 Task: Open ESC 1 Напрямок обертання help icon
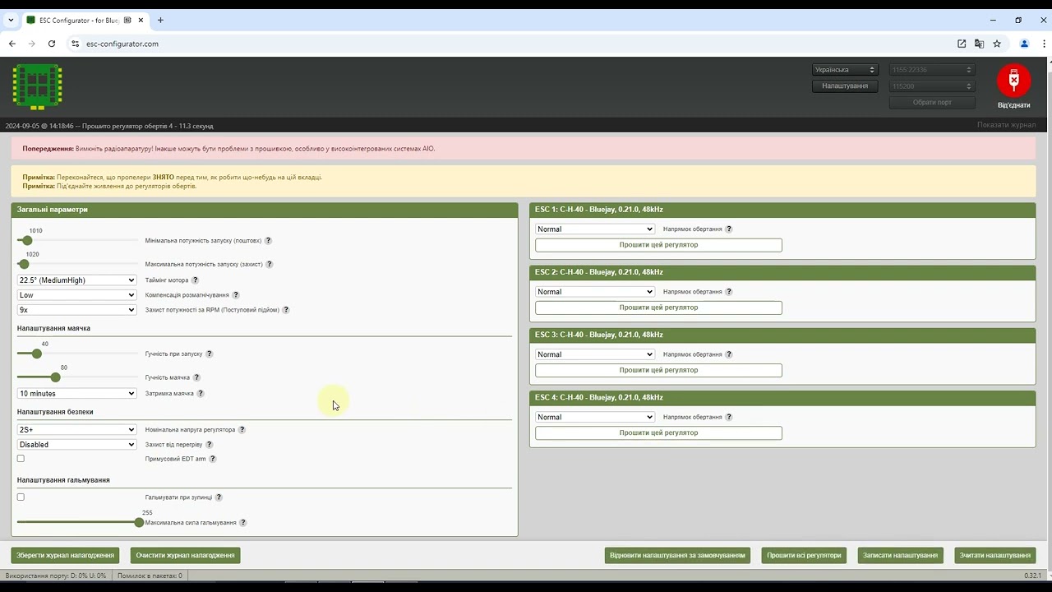coord(729,229)
